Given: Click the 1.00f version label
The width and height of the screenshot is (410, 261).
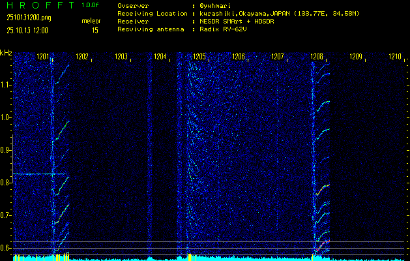Looking at the screenshot, I should coord(91,5).
